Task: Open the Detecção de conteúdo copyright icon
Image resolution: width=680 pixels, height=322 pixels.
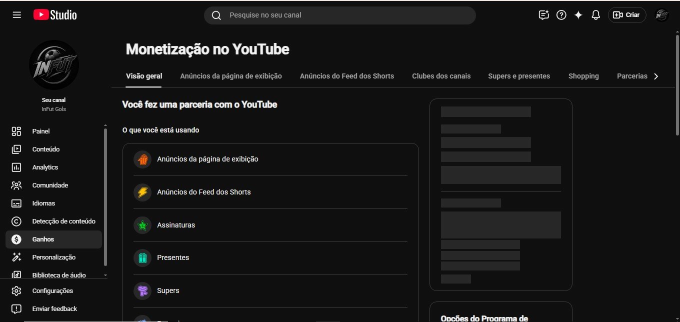Action: click(16, 221)
